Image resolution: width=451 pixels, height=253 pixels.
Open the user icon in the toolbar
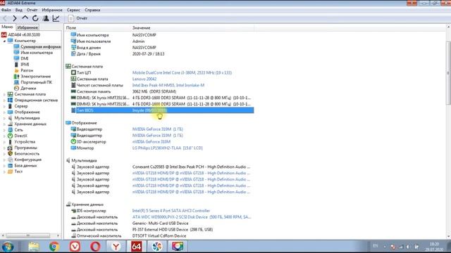[x=46, y=18]
